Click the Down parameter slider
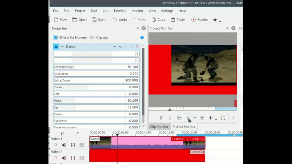 tap(89, 114)
